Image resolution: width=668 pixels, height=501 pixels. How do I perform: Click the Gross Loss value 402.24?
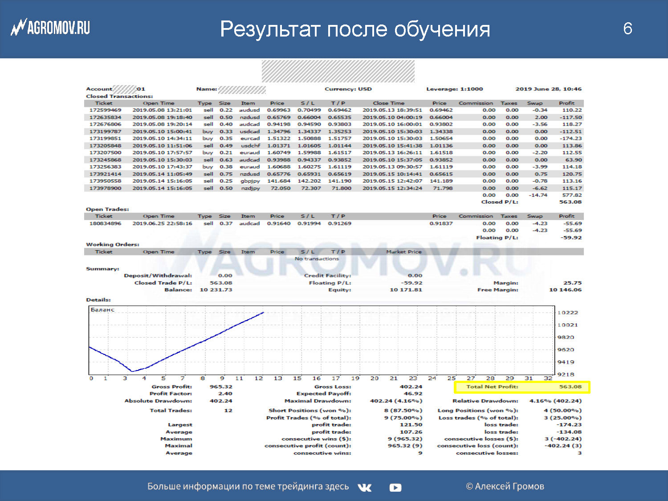click(411, 387)
